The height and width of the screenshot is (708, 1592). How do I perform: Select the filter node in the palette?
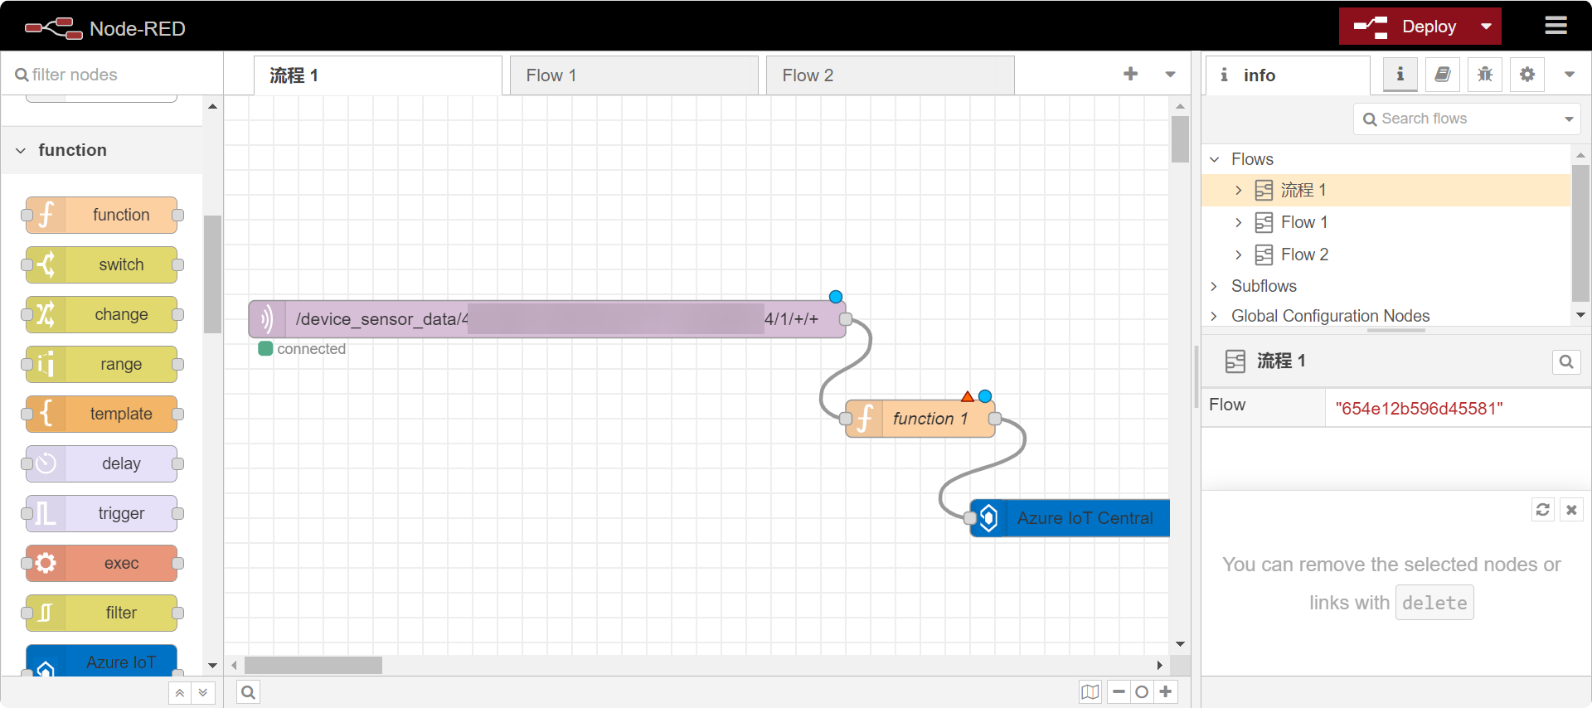pos(101,613)
